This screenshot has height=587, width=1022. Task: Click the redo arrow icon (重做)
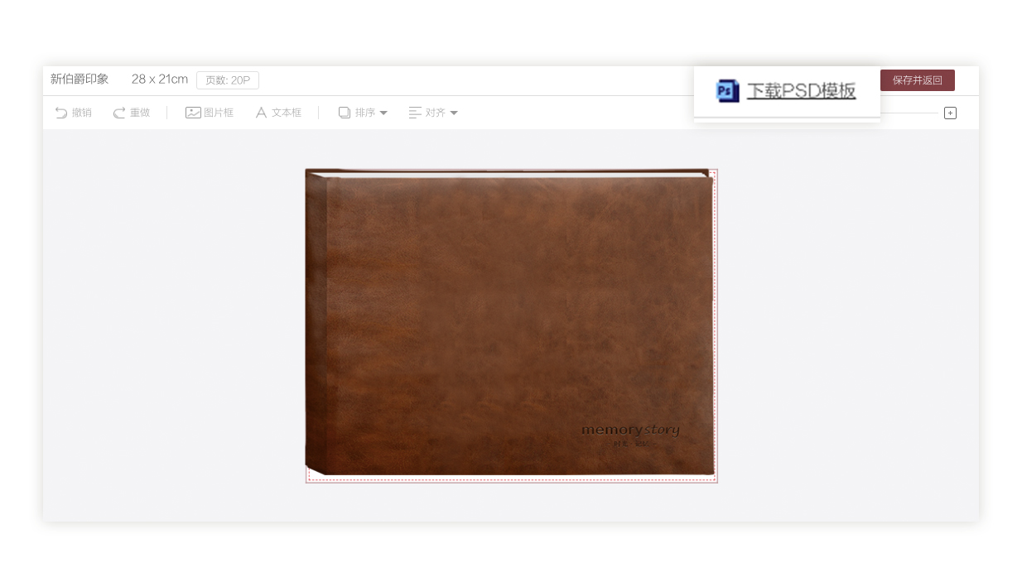click(119, 113)
